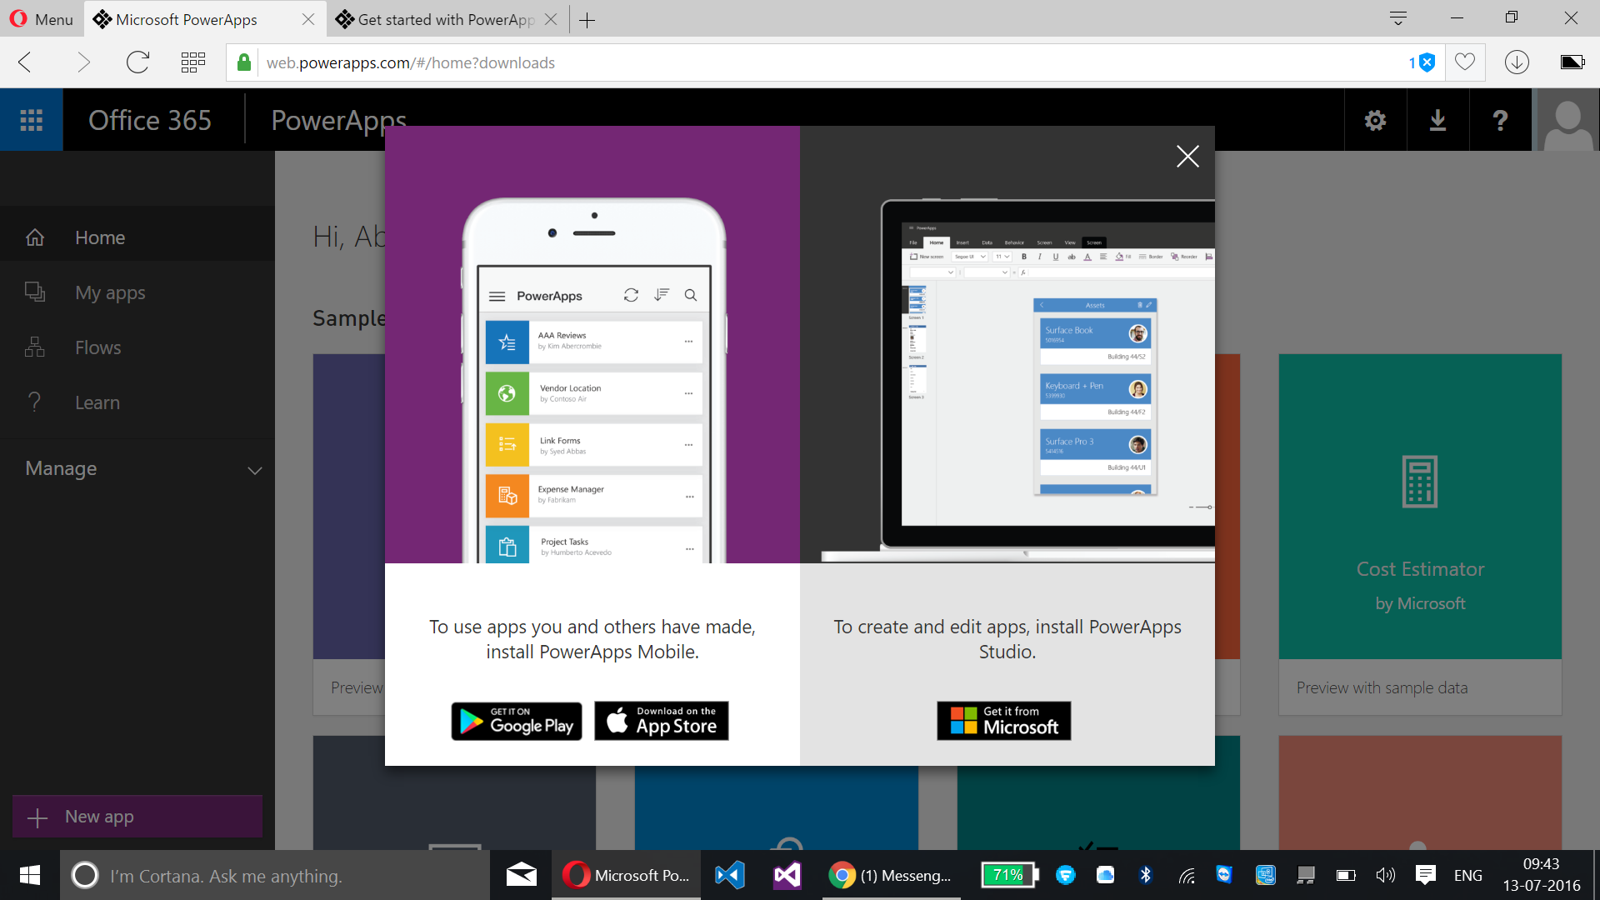Go back in browser history

point(25,62)
